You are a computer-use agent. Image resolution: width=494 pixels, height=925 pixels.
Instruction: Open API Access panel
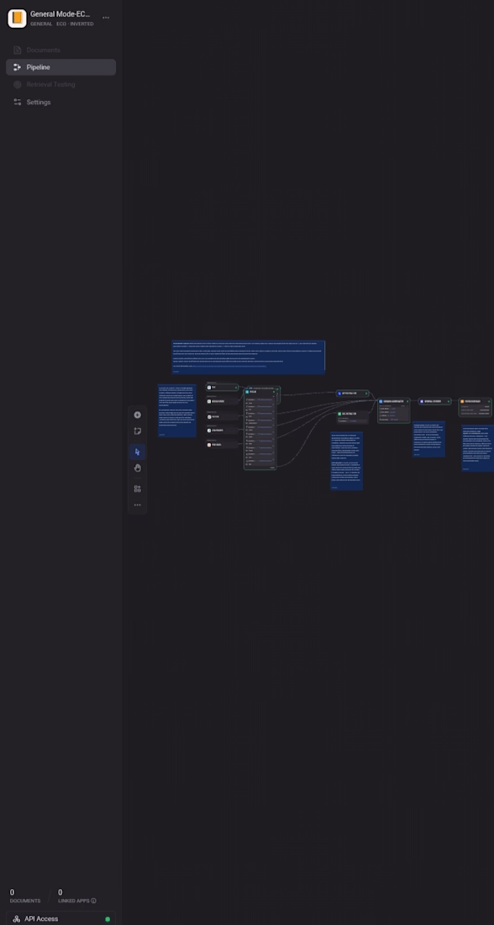[x=60, y=918]
